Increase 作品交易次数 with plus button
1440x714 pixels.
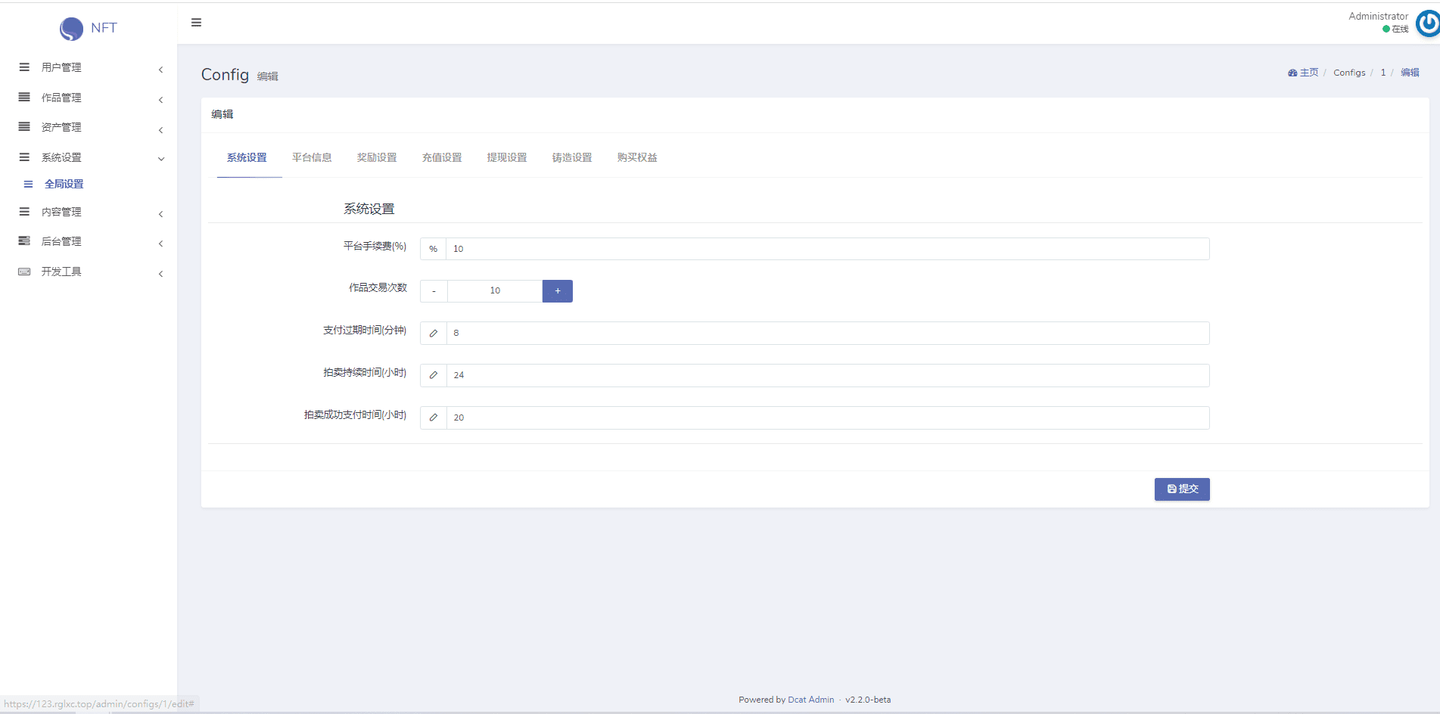557,291
